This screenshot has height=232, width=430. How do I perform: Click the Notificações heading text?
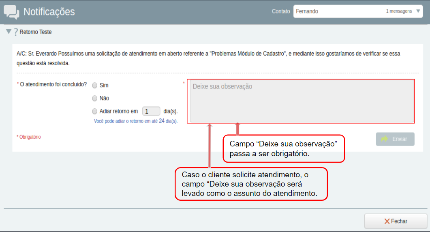pos(49,12)
